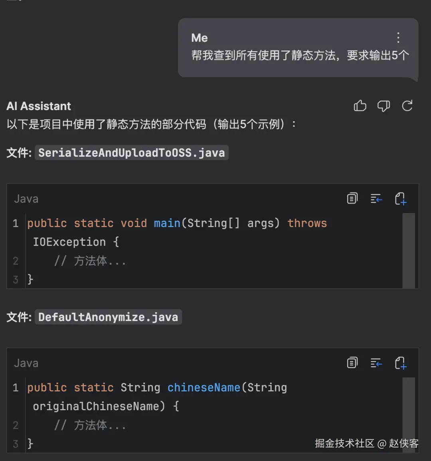
Task: Click scrollbar of first code block
Action: [x=409, y=250]
